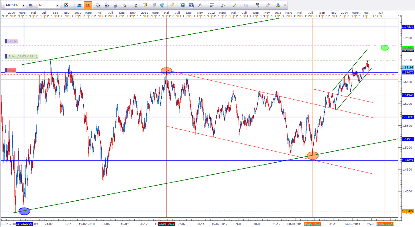Click the 11.03.2009 date marker
Screen dimensions: 415x227
(24, 224)
